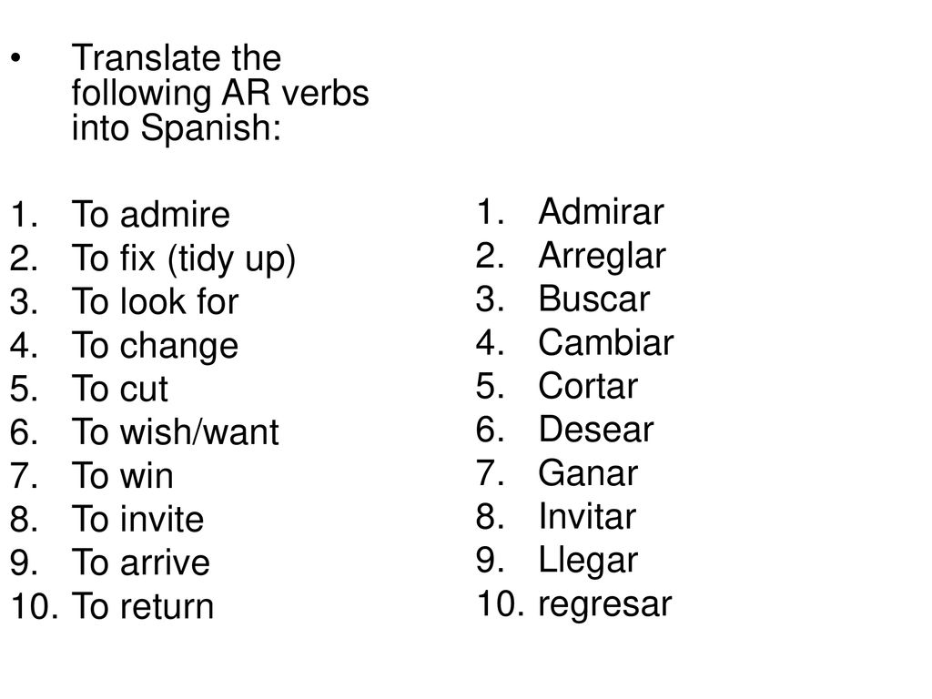Click the 'Translate the following AR verbs' heading
The height and width of the screenshot is (699, 932).
220,93
